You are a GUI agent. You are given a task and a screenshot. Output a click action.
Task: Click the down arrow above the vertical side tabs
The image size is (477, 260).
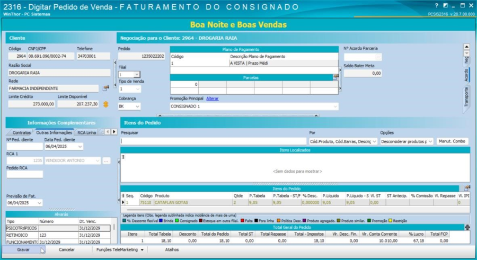466,53
